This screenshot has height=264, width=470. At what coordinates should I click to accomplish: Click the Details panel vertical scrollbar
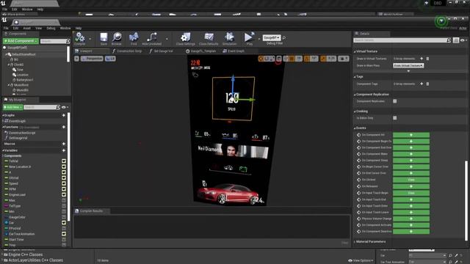pyautogui.click(x=466, y=200)
